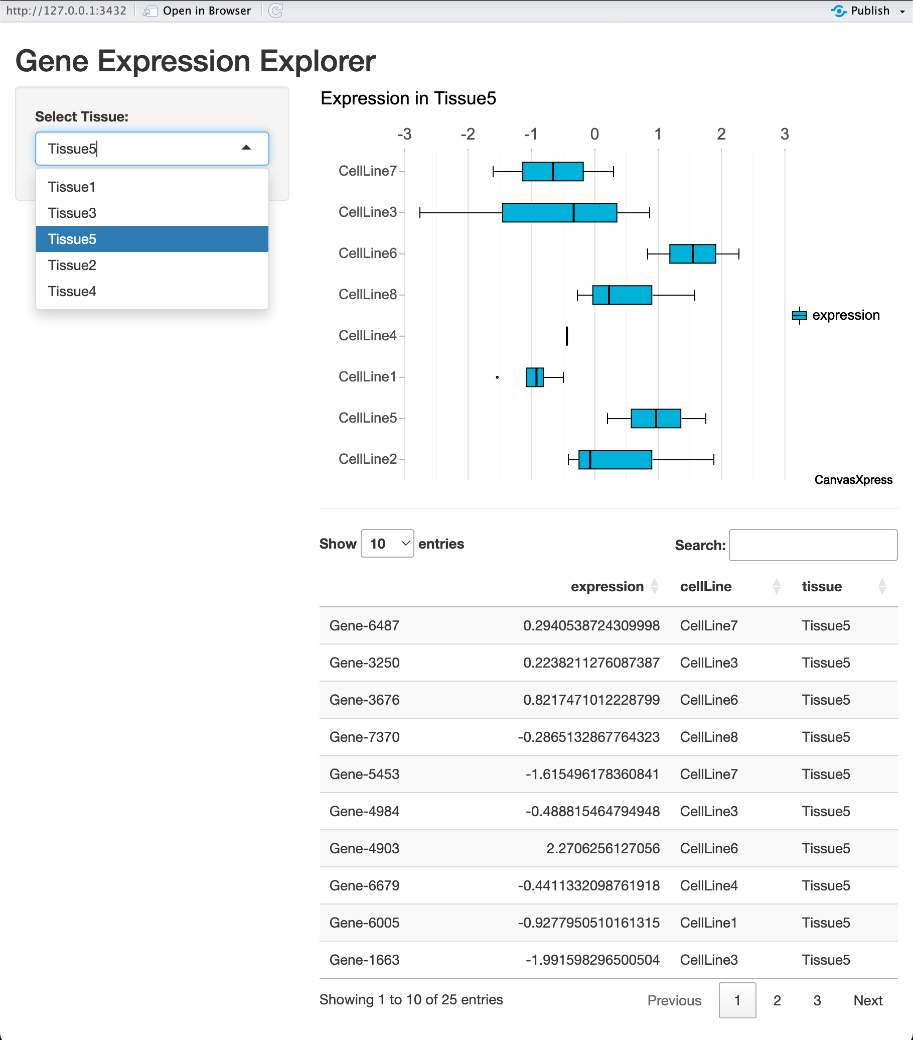Open the Publish dropdown arrow
Screen dimensions: 913x1040
902,11
